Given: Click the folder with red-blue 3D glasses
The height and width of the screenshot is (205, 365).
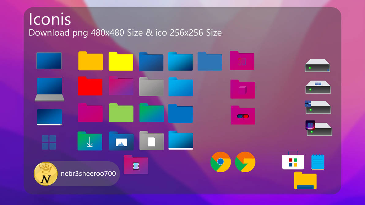Looking at the screenshot, I should (243, 115).
